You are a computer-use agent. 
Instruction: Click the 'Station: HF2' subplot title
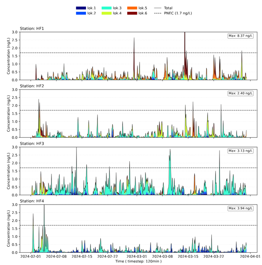tap(32, 86)
